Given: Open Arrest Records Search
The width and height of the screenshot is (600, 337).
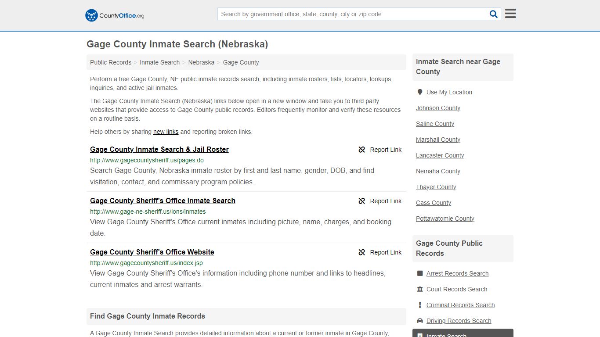Looking at the screenshot, I should [457, 273].
